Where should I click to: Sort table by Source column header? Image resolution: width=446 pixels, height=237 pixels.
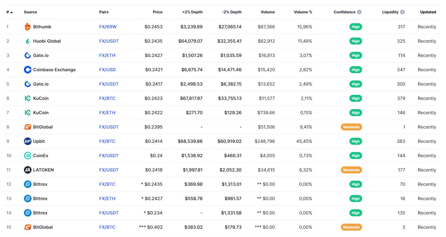[30, 12]
